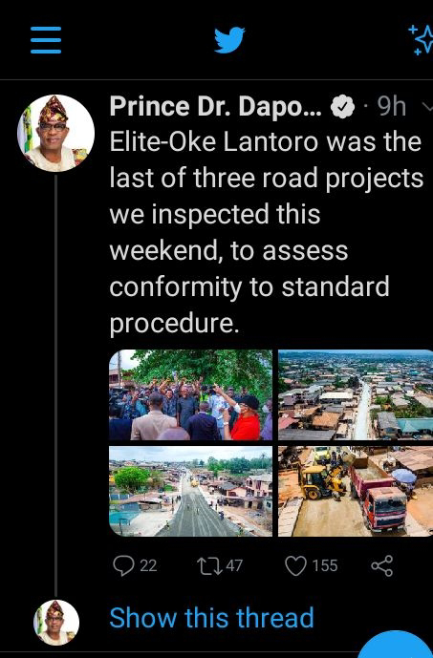433x658 pixels.
Task: Tap the 9h timestamp of the tweet
Action: click(x=392, y=107)
